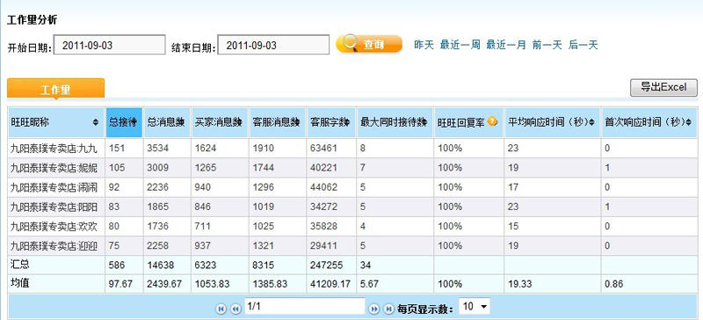Click the 最近一月 link
Screen dimensions: 703x320
tap(506, 45)
